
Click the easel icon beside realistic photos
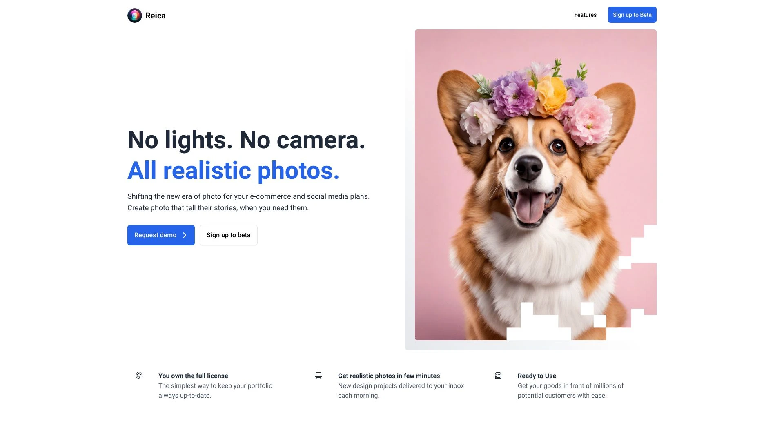pos(318,375)
